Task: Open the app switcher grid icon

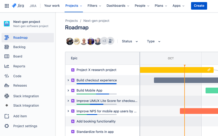Action: click(7, 6)
